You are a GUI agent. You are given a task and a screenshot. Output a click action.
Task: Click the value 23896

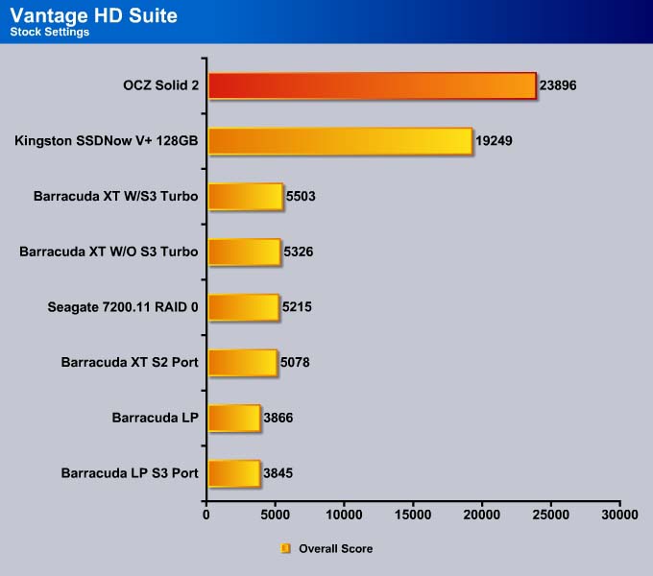tap(558, 85)
